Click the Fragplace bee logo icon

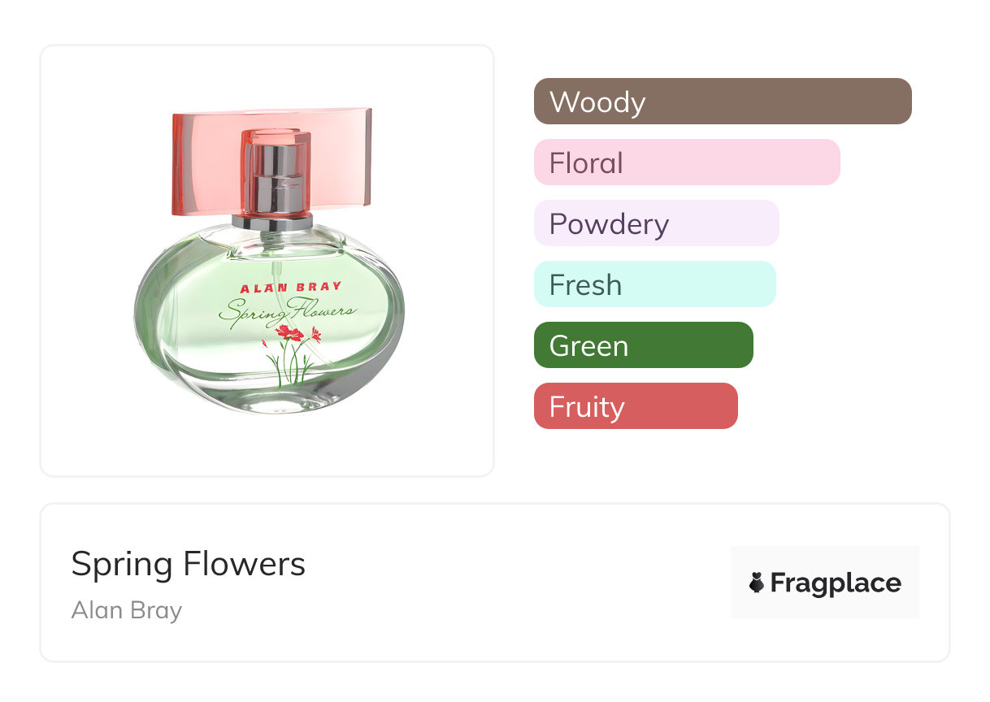[x=757, y=583]
